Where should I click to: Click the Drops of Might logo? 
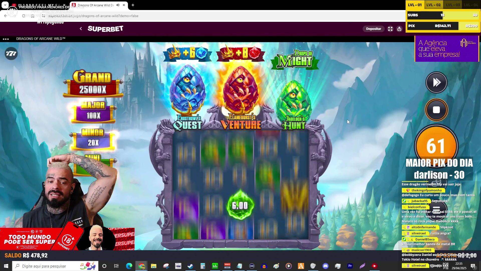pyautogui.click(x=295, y=59)
